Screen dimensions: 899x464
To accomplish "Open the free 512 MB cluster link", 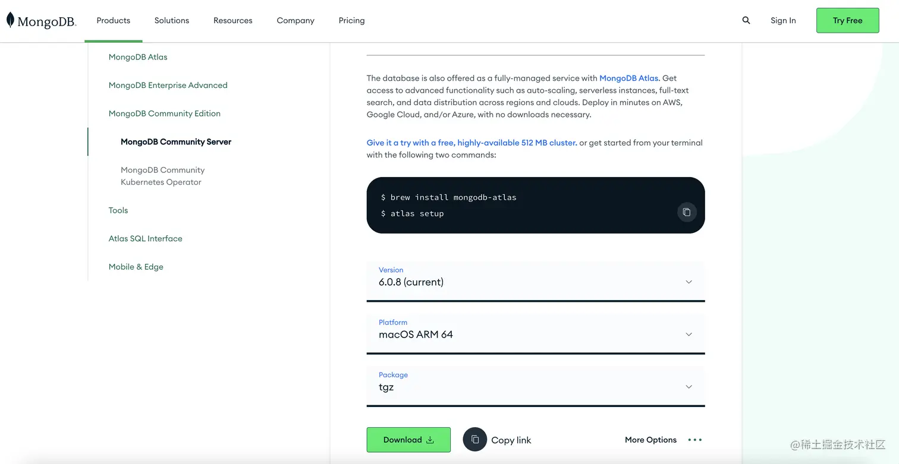I will [x=471, y=143].
